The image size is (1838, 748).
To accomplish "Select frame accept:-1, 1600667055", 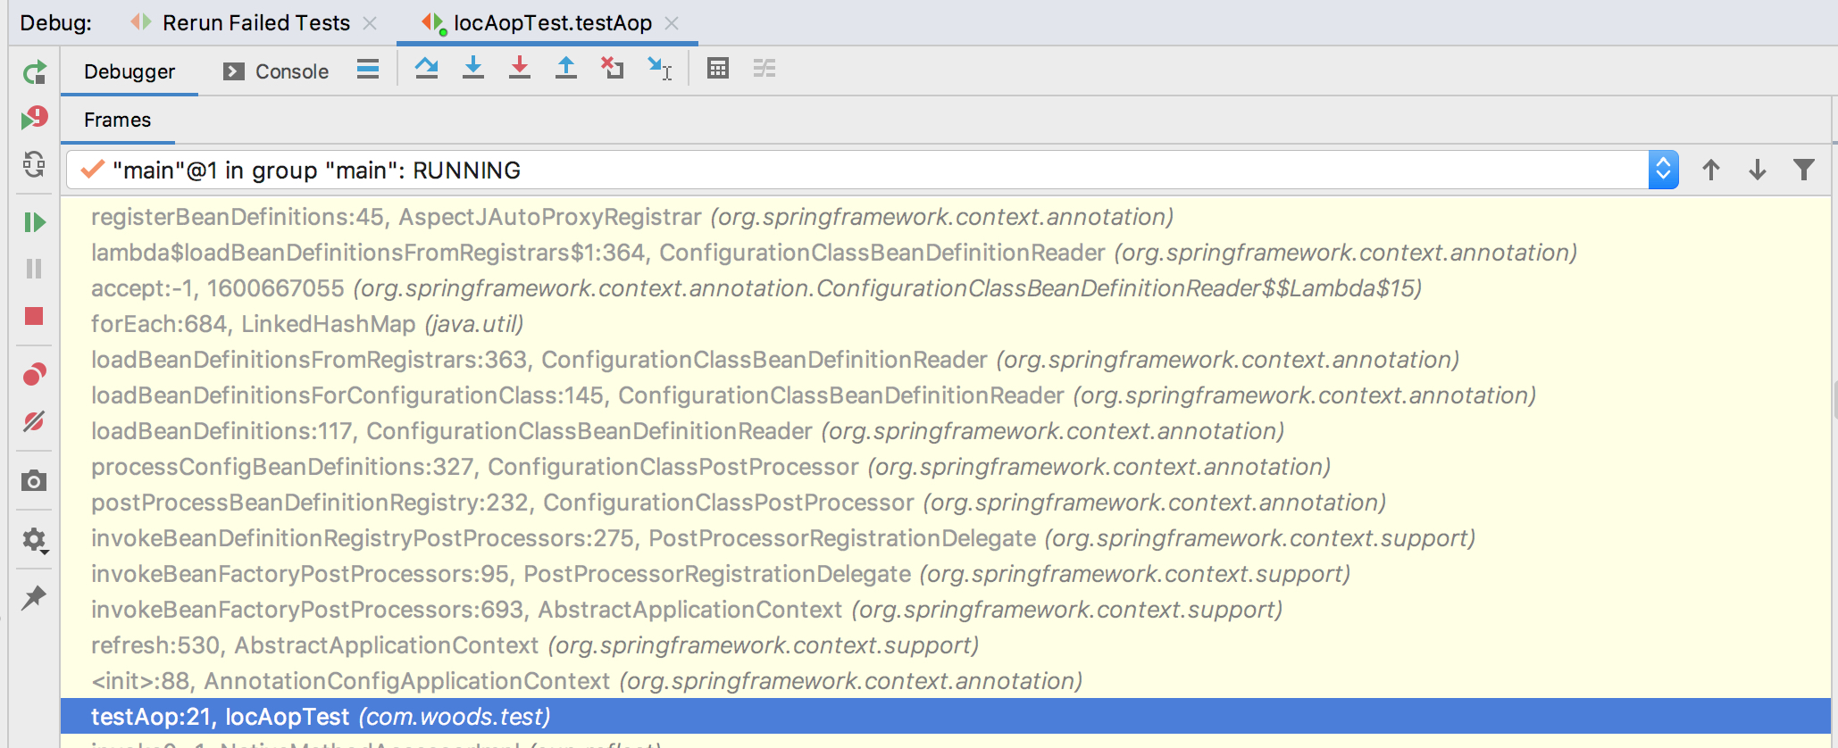I will [x=945, y=288].
